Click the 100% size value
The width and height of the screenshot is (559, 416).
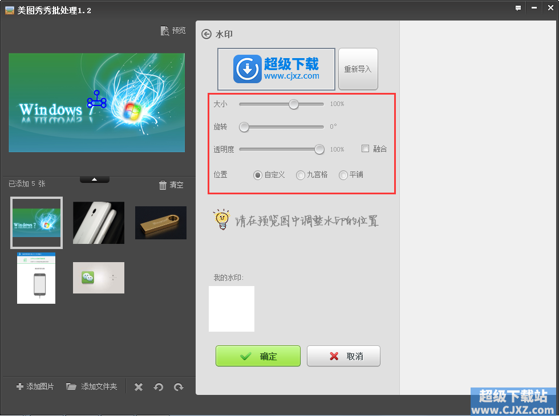point(337,104)
